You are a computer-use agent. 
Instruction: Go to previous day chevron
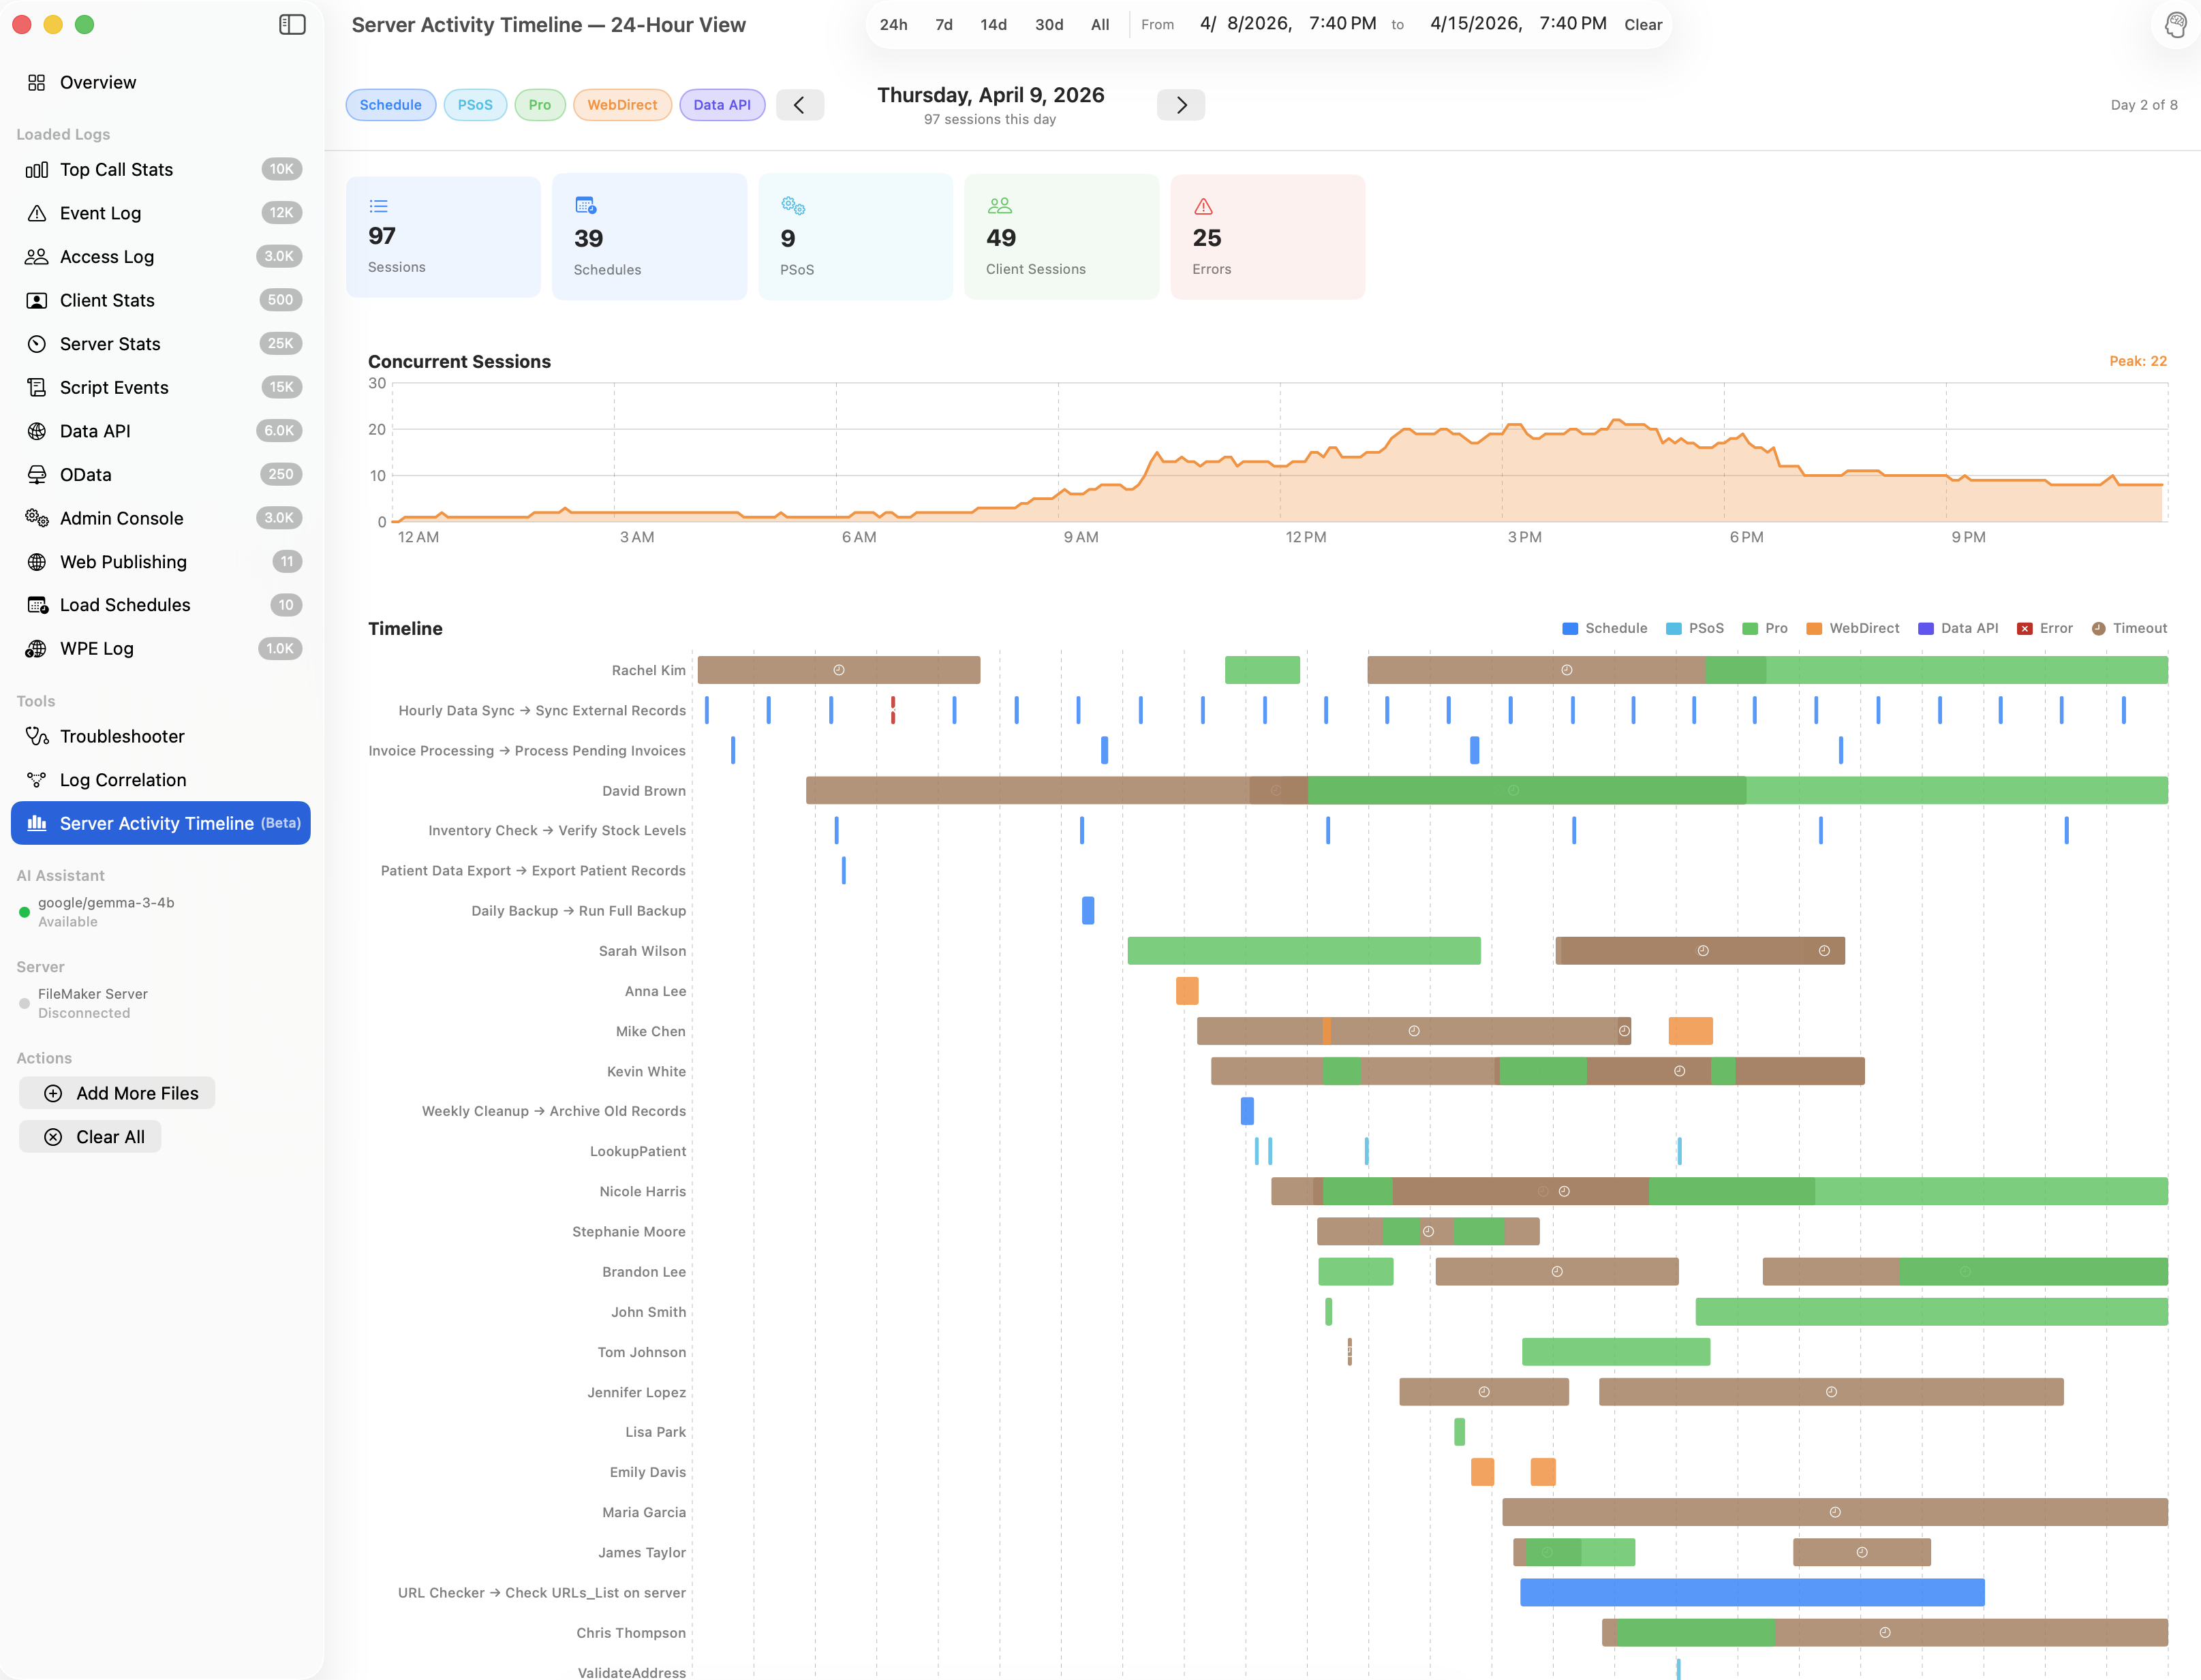click(x=799, y=104)
